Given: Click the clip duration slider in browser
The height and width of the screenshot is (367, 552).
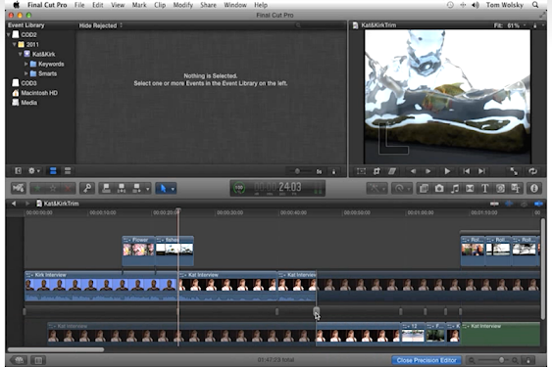Looking at the screenshot, I should point(300,171).
